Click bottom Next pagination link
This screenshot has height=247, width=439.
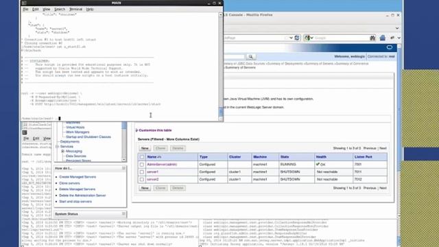(383, 188)
